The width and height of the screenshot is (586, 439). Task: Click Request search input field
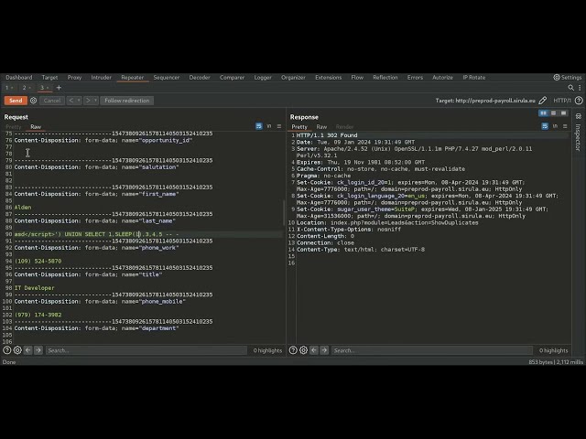(x=146, y=350)
